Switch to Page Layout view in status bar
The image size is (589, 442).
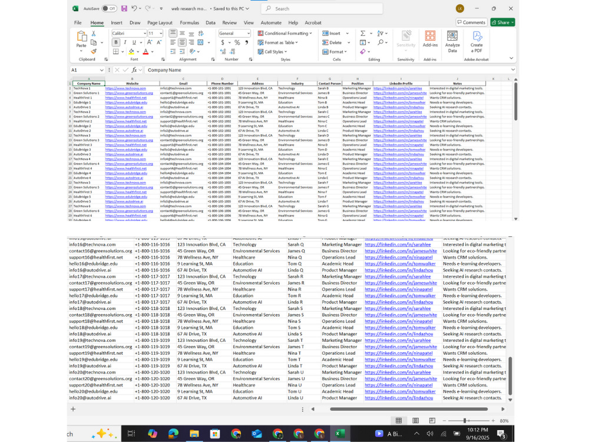[415, 421]
